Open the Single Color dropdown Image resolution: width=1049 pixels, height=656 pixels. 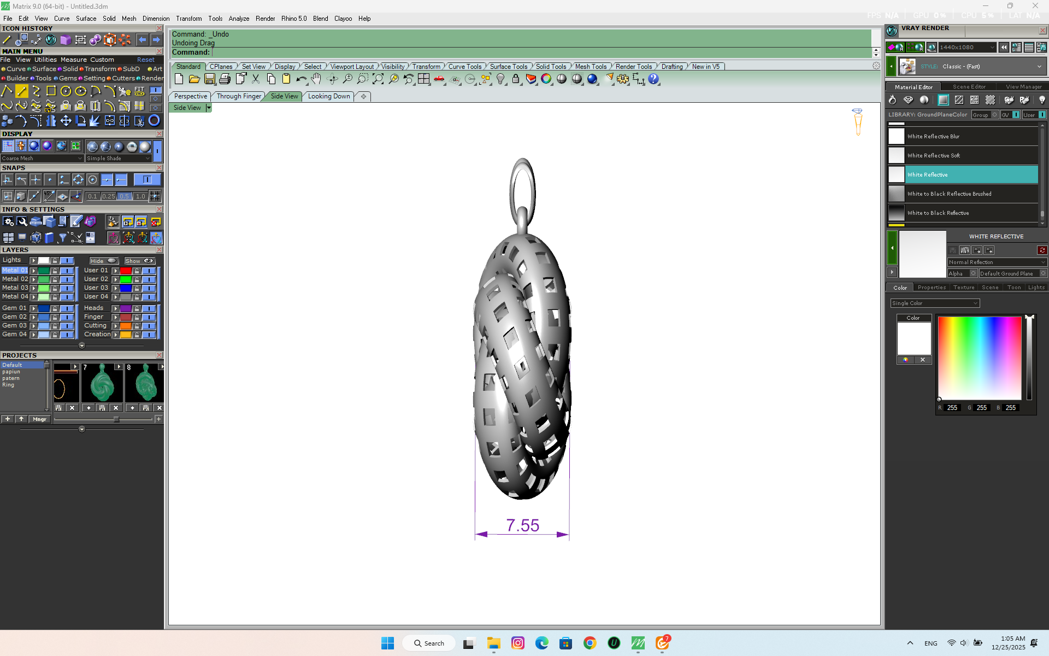click(x=935, y=303)
